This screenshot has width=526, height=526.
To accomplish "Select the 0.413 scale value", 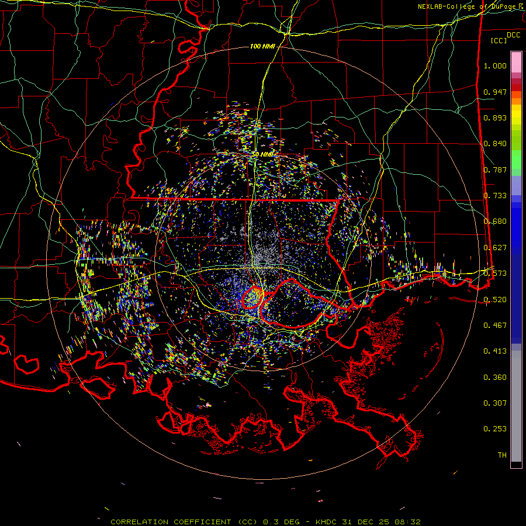I will coord(495,351).
